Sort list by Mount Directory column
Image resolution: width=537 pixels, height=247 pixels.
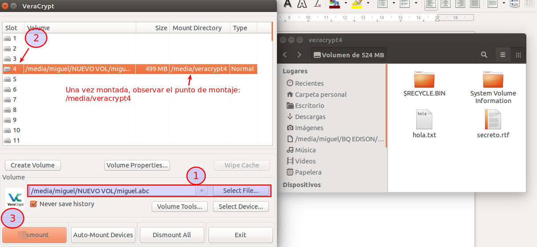(x=200, y=28)
